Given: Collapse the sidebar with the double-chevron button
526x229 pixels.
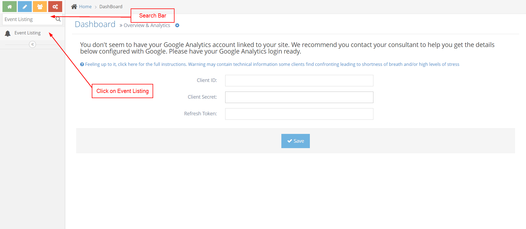Looking at the screenshot, I should (32, 44).
